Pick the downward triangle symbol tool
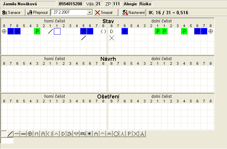Viewport: 227px width, 149px height. coord(76,134)
